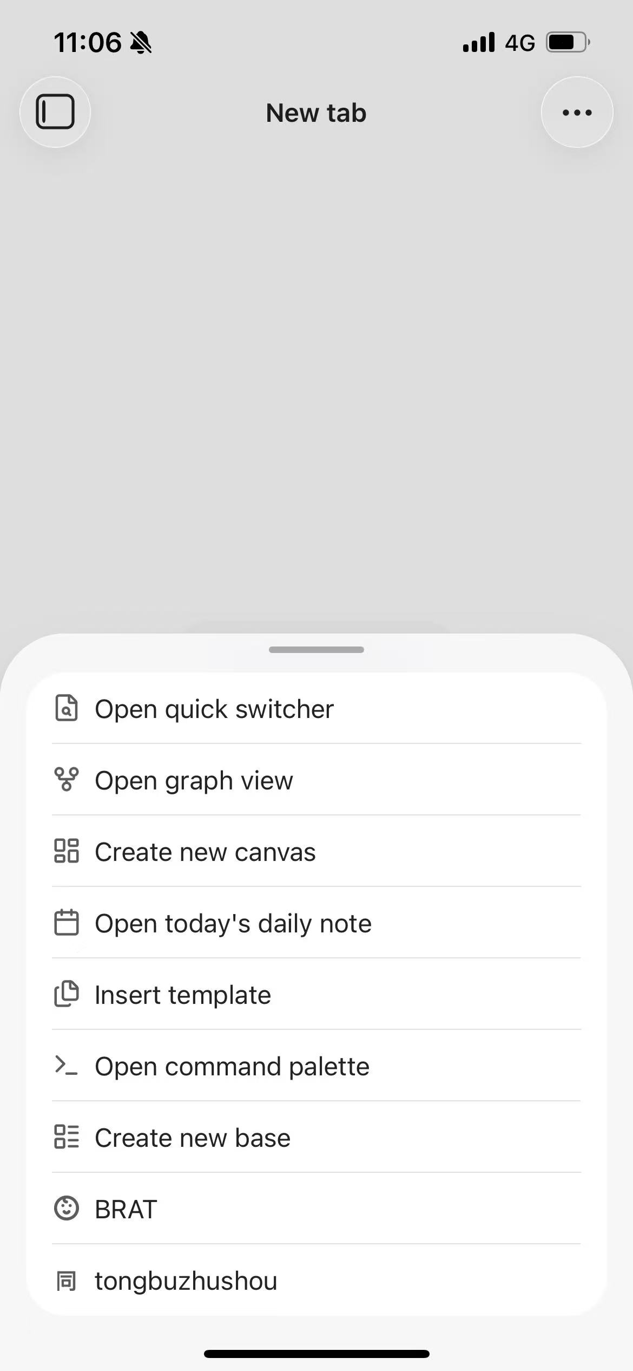Select "Create new canvas" option
The height and width of the screenshot is (1371, 633).
pyautogui.click(x=205, y=852)
